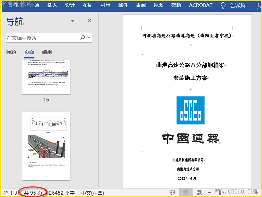Switch to the 开始 ribbon tab
The width and height of the screenshot is (262, 197).
tap(34, 5)
